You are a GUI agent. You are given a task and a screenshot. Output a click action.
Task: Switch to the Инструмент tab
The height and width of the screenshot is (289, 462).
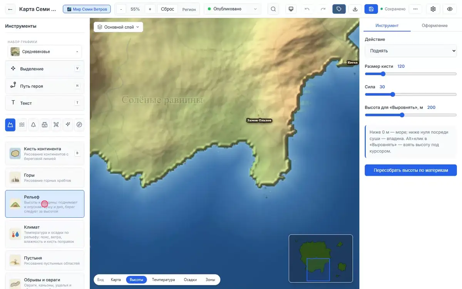(387, 25)
